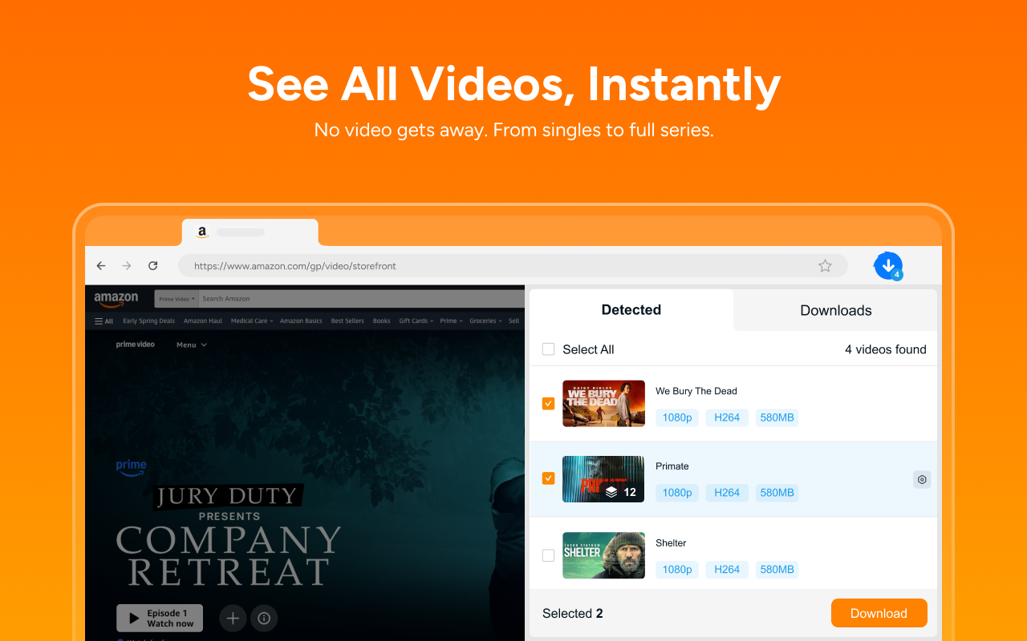This screenshot has height=641, width=1027.
Task: Open Amazon Haul in the nav bar
Action: (203, 321)
